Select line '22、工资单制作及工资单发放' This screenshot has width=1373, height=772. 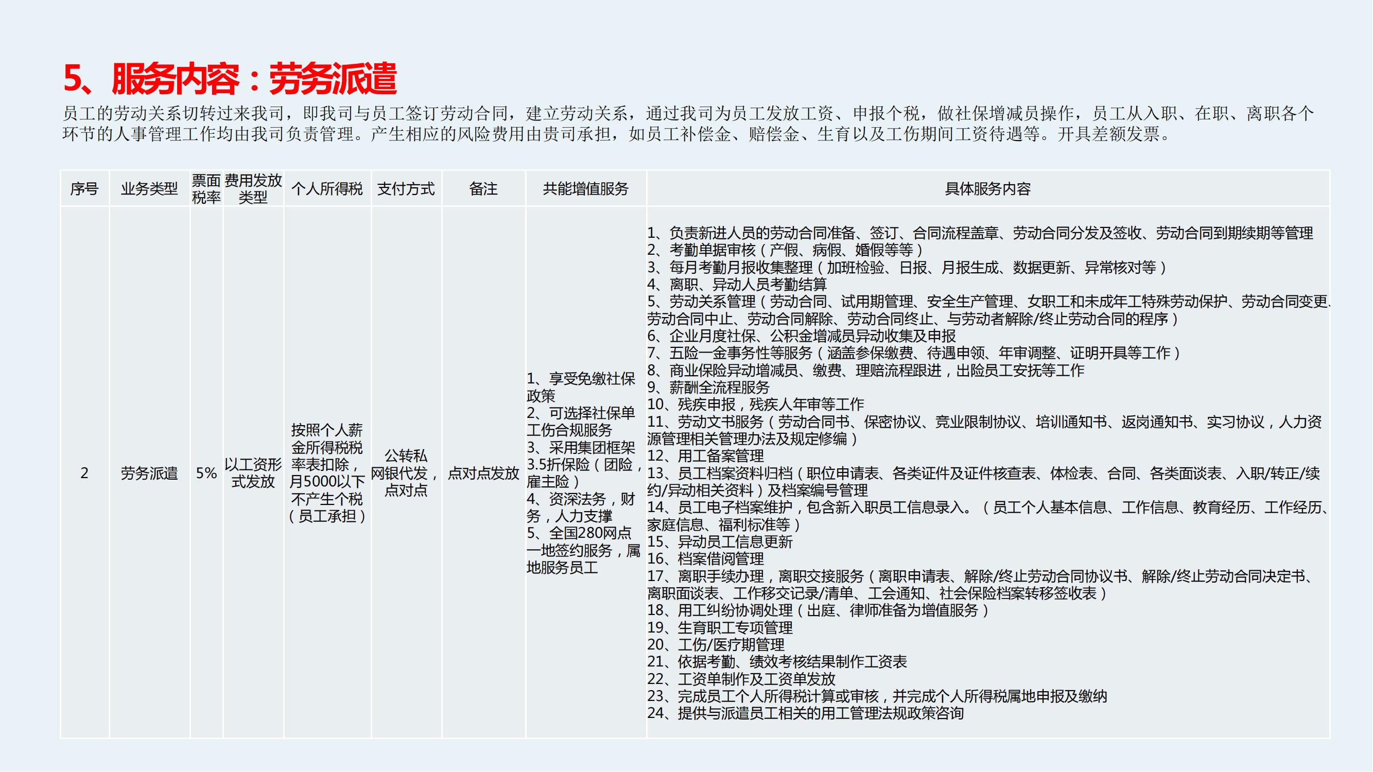[741, 679]
